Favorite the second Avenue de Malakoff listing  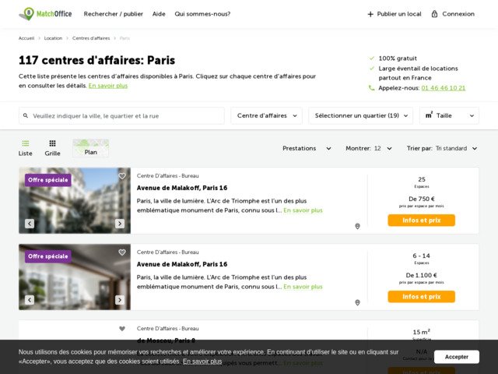coord(122,252)
